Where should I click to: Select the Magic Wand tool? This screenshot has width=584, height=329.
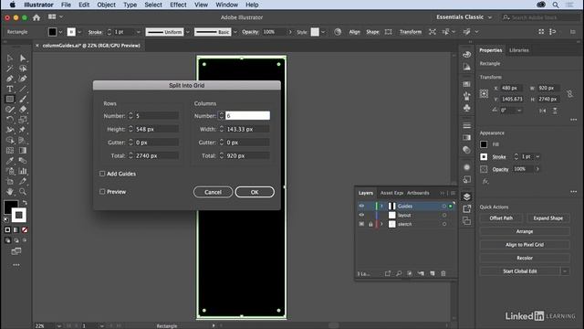10,69
